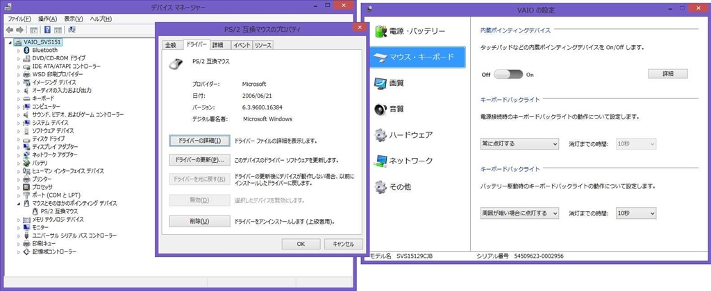Screen dimensions: 711x291
Task: Collapse the VAIO_SVS151 root node
Action: point(11,42)
